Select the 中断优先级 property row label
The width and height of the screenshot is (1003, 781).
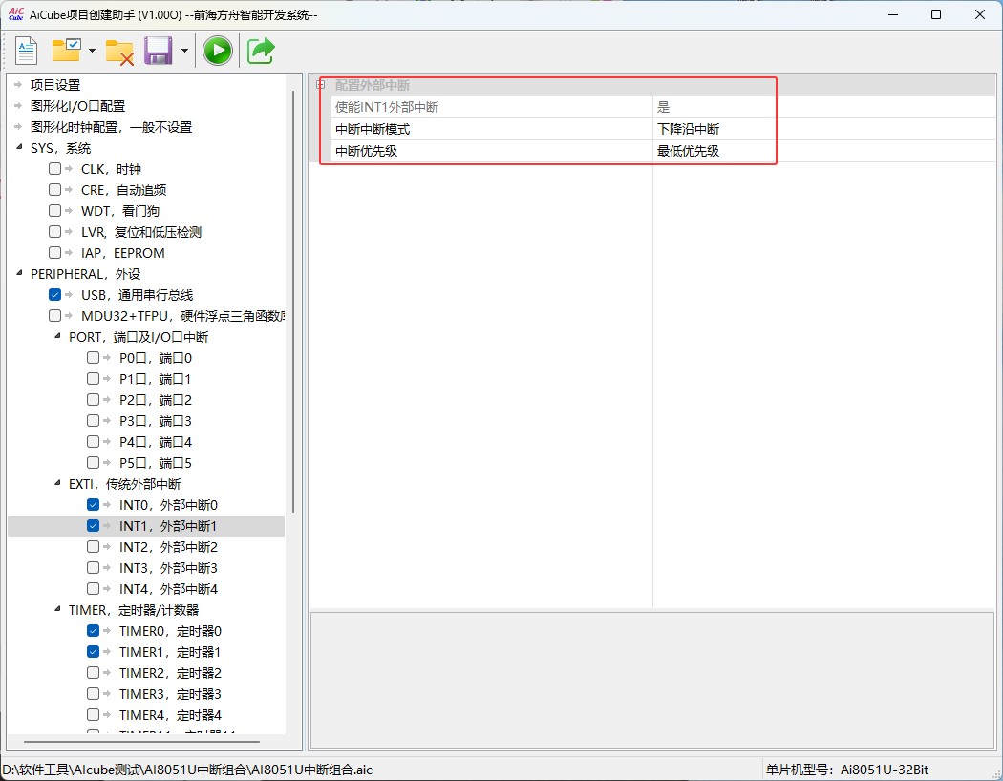point(367,151)
